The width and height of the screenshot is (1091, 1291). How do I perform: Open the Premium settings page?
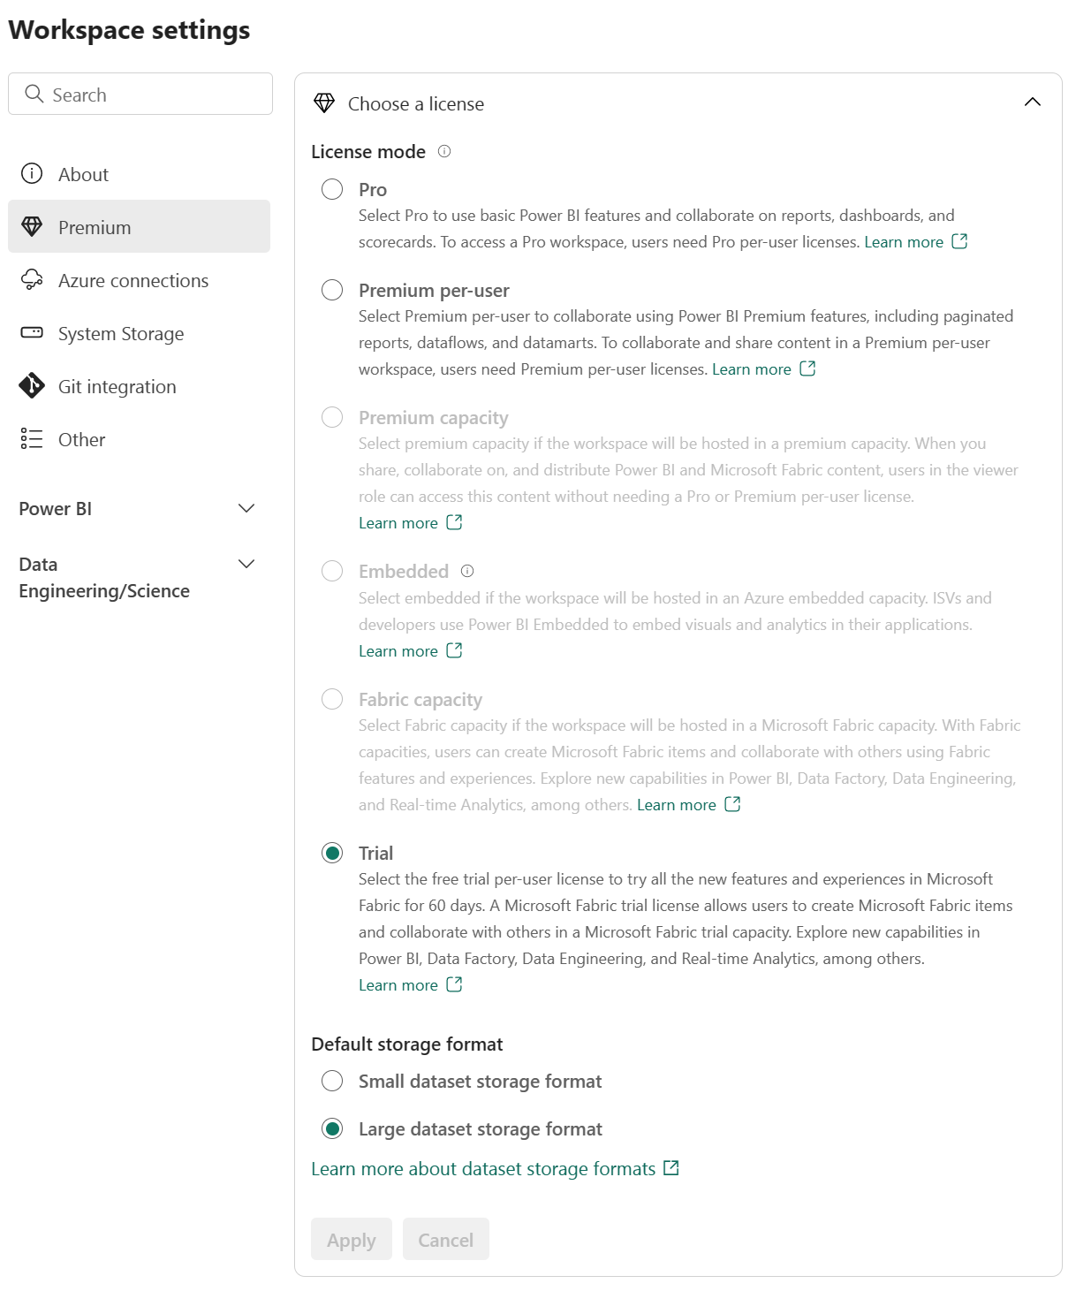(x=139, y=226)
